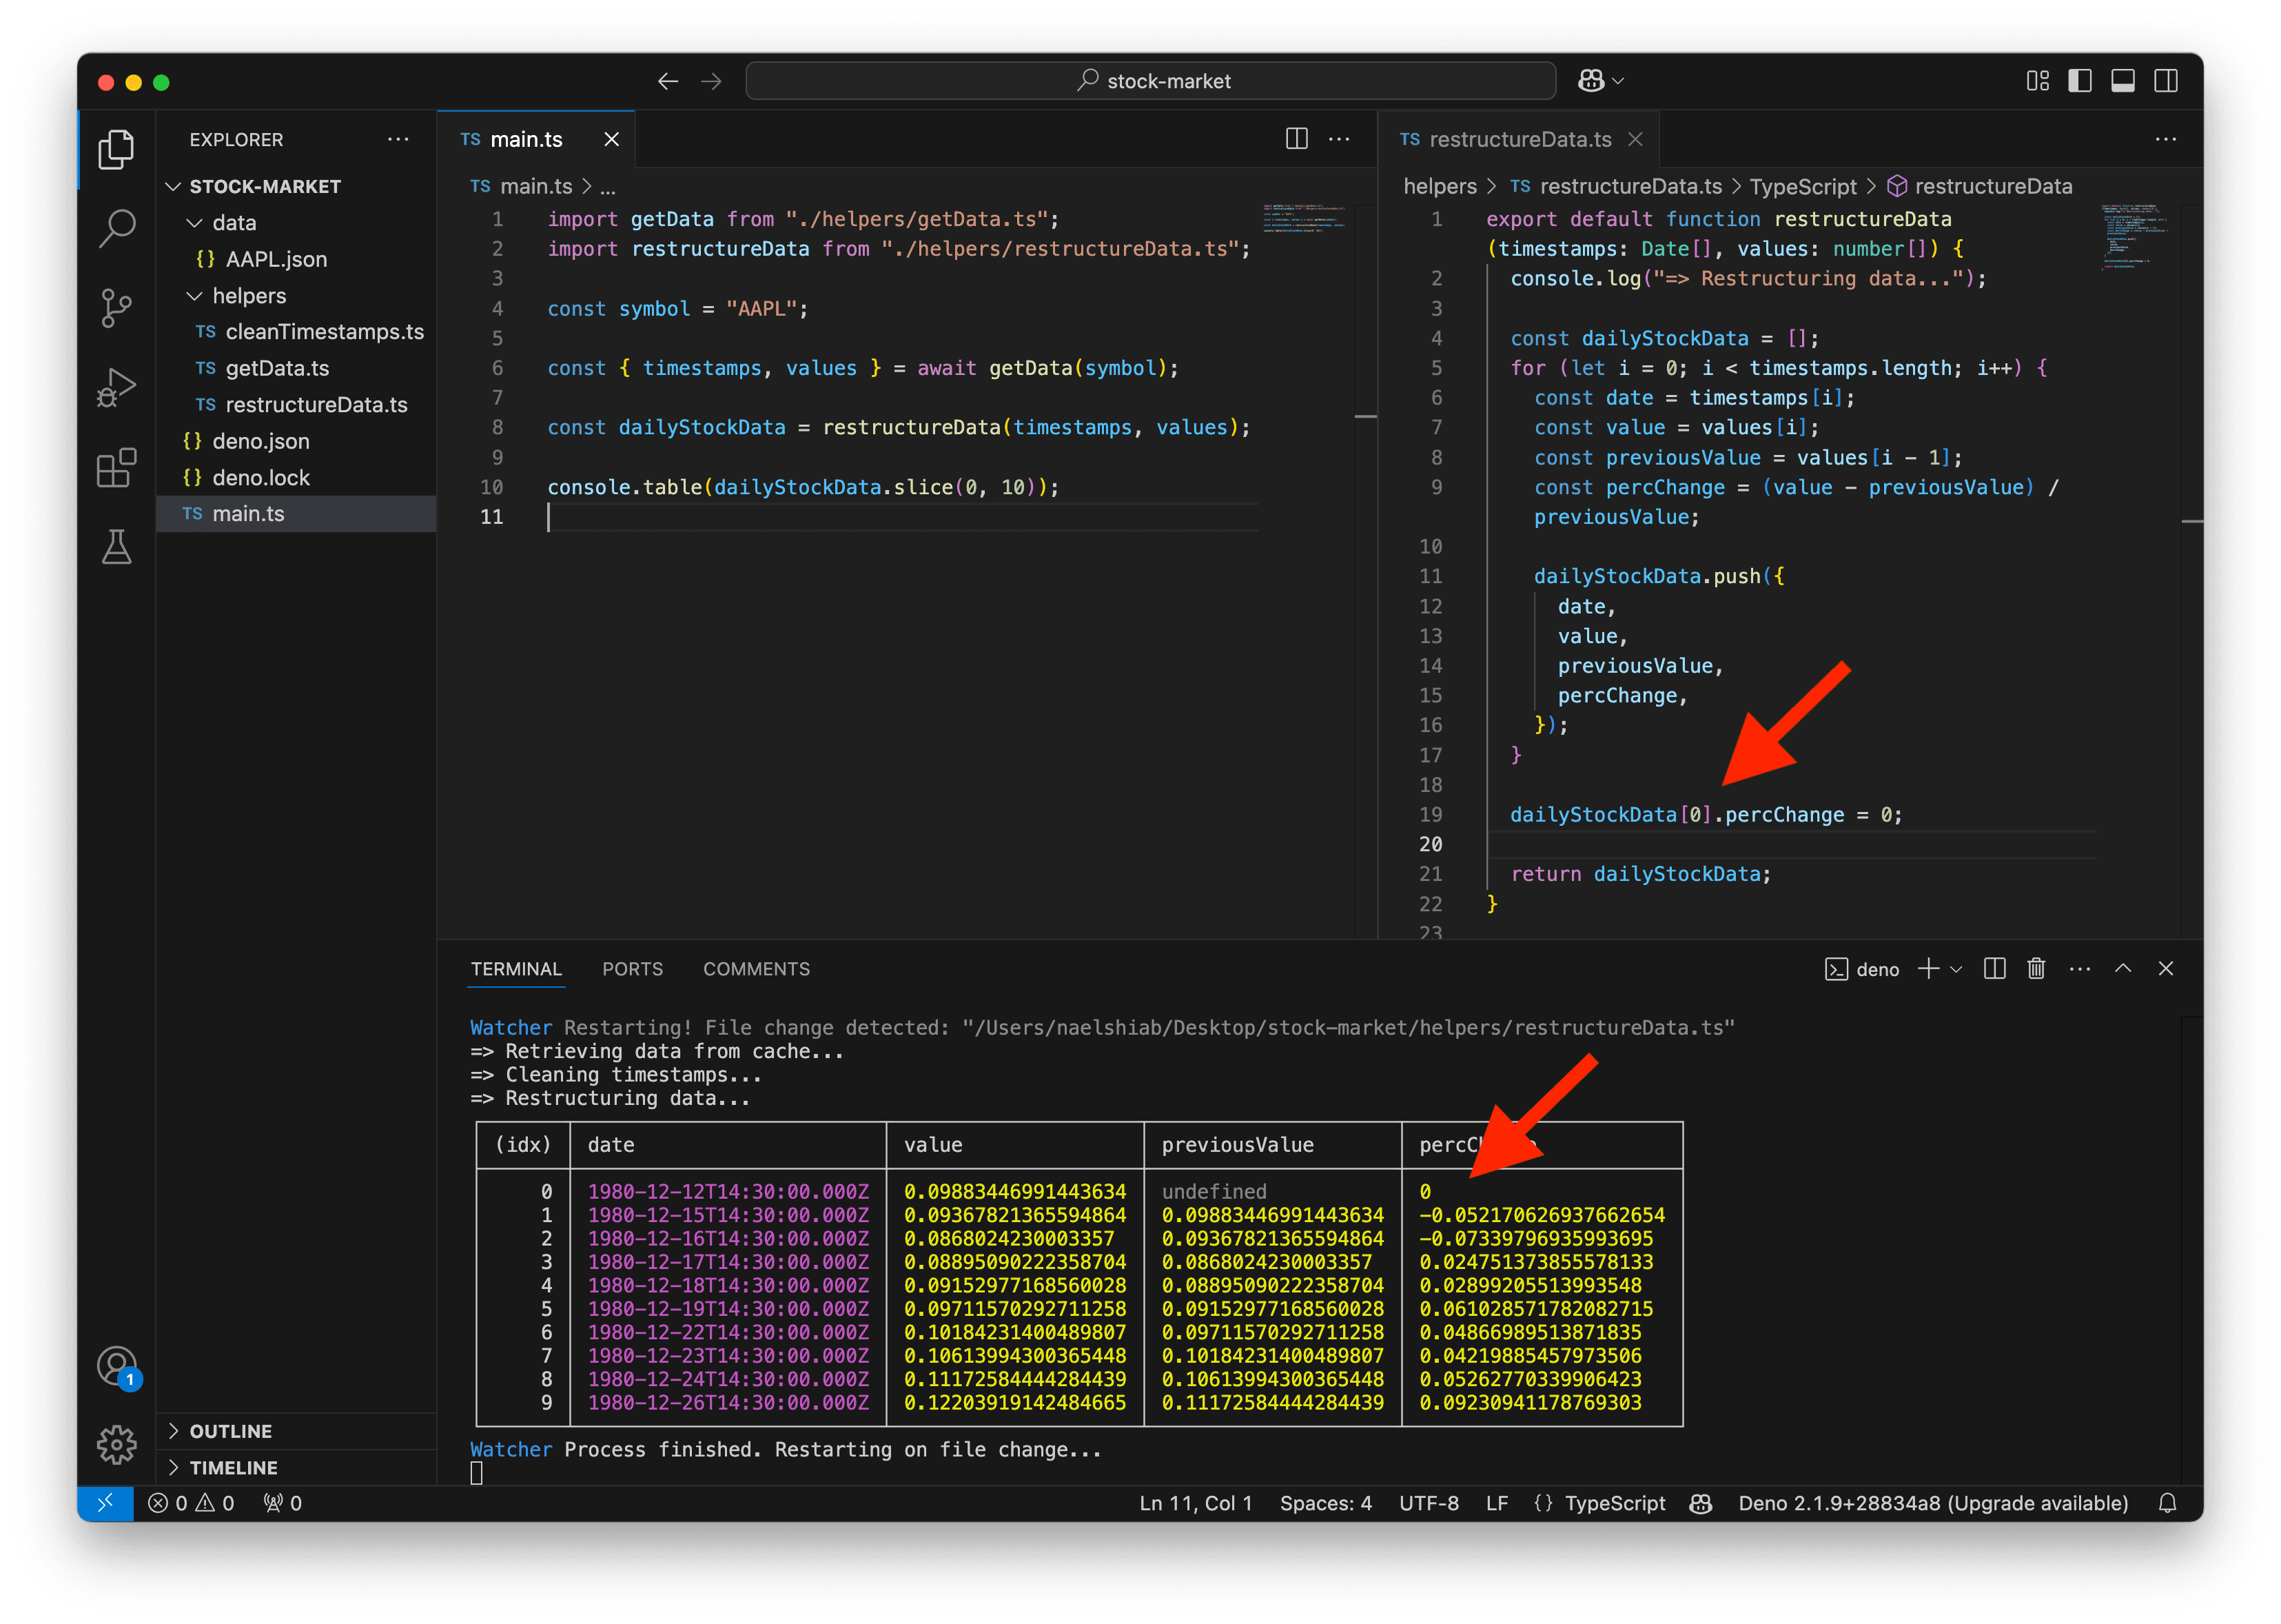Switch to the TERMINAL tab
Viewport: 2281px width, 1624px height.
click(515, 968)
